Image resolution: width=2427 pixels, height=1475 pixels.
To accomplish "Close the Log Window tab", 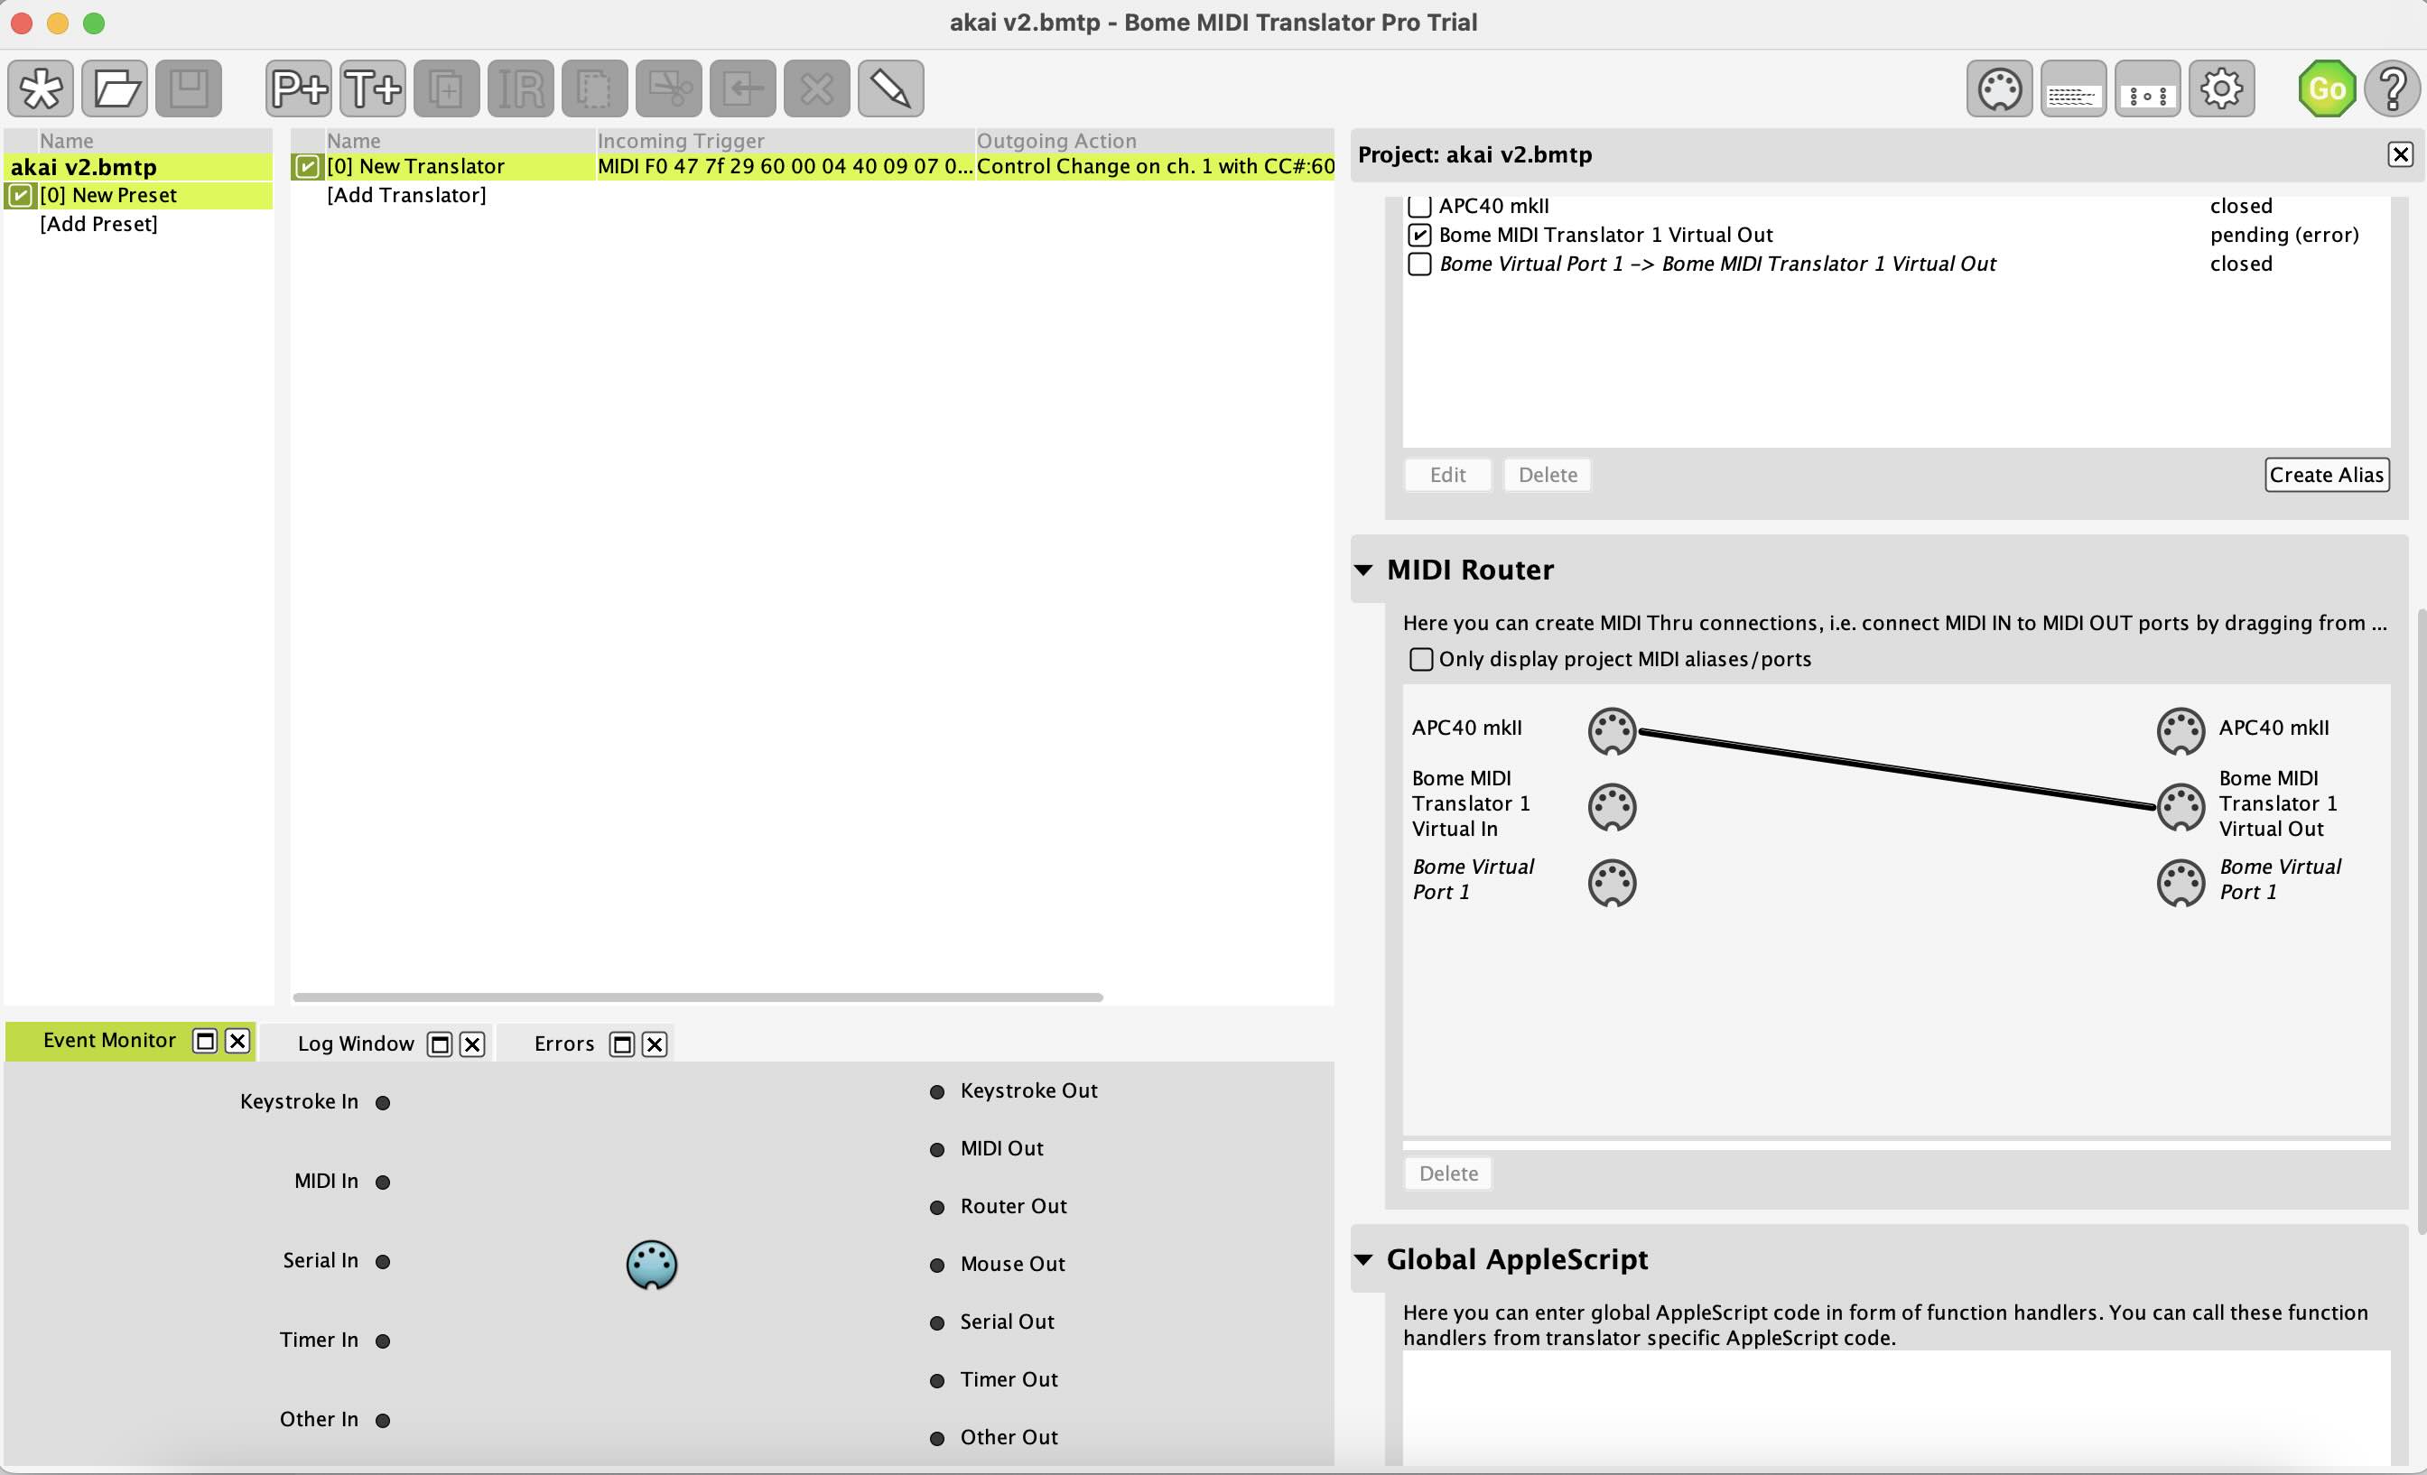I will 473,1044.
